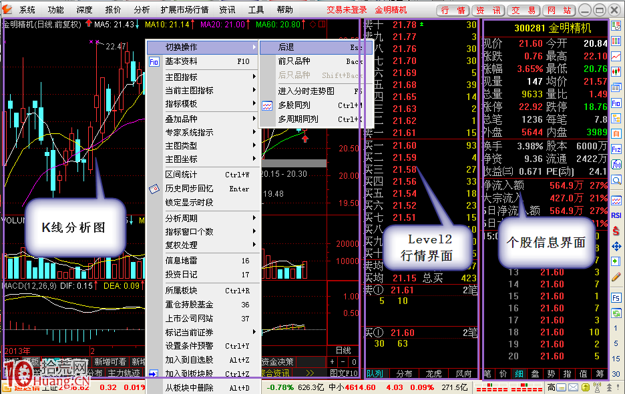Open the 系统 menu
This screenshot has width=625, height=394.
click(27, 9)
